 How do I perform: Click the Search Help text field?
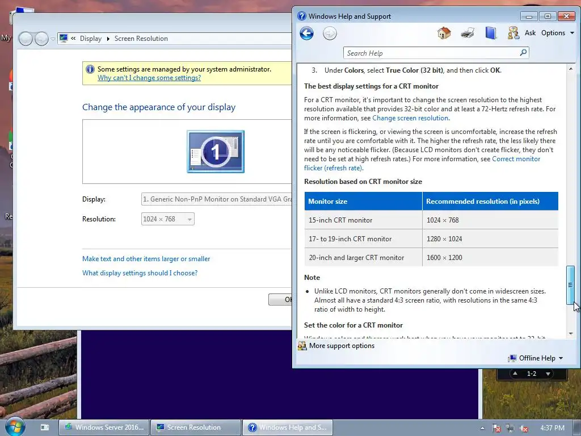(432, 53)
